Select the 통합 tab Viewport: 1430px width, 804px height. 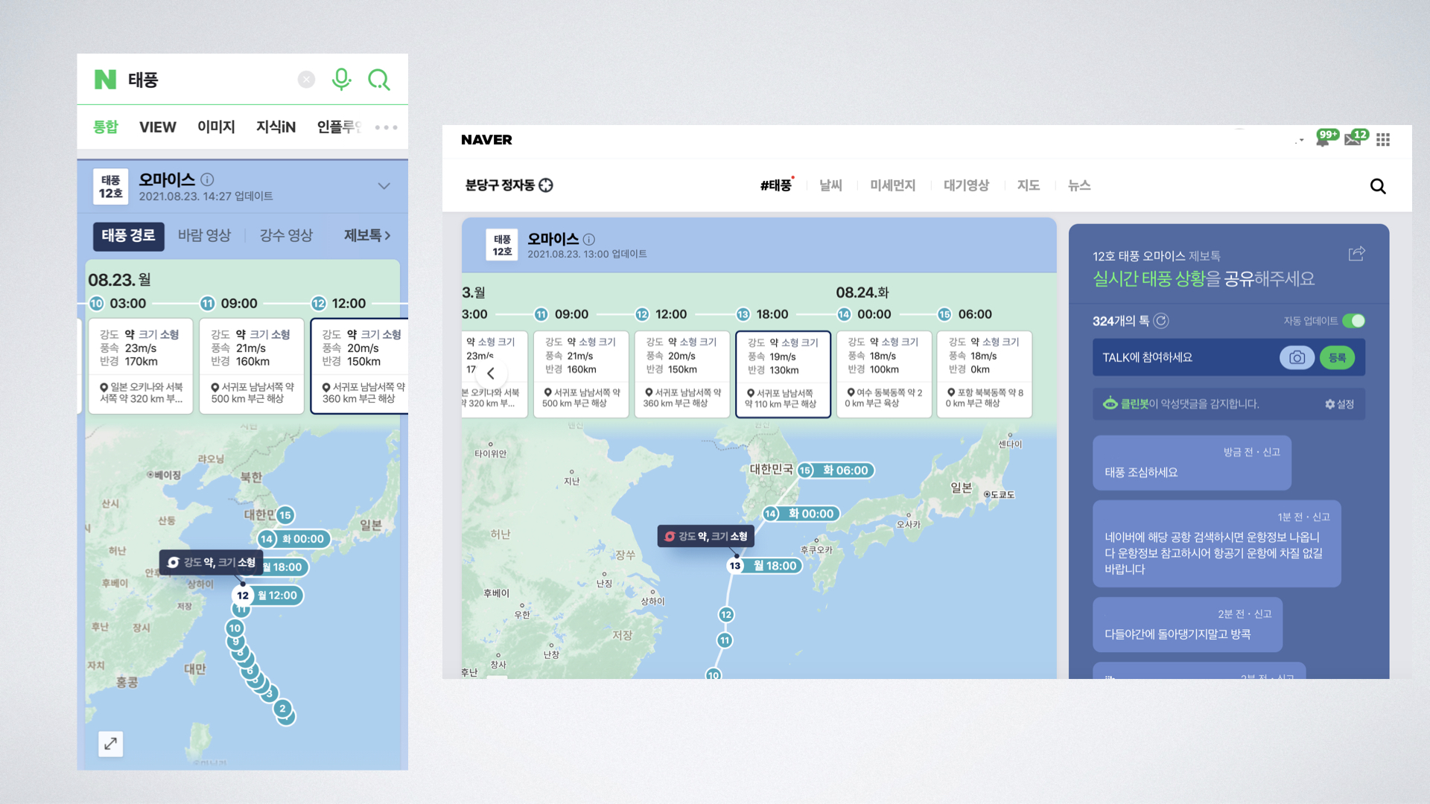pos(105,127)
